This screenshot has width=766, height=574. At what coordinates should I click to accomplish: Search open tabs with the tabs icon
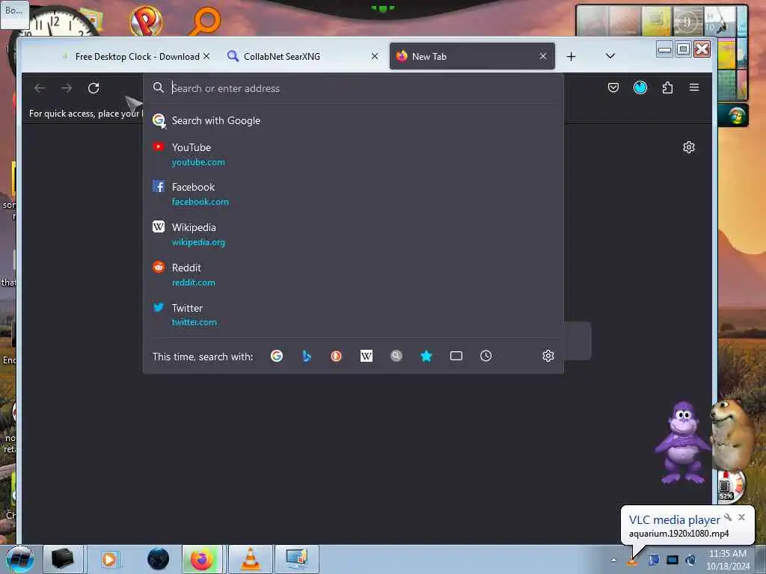pos(456,356)
